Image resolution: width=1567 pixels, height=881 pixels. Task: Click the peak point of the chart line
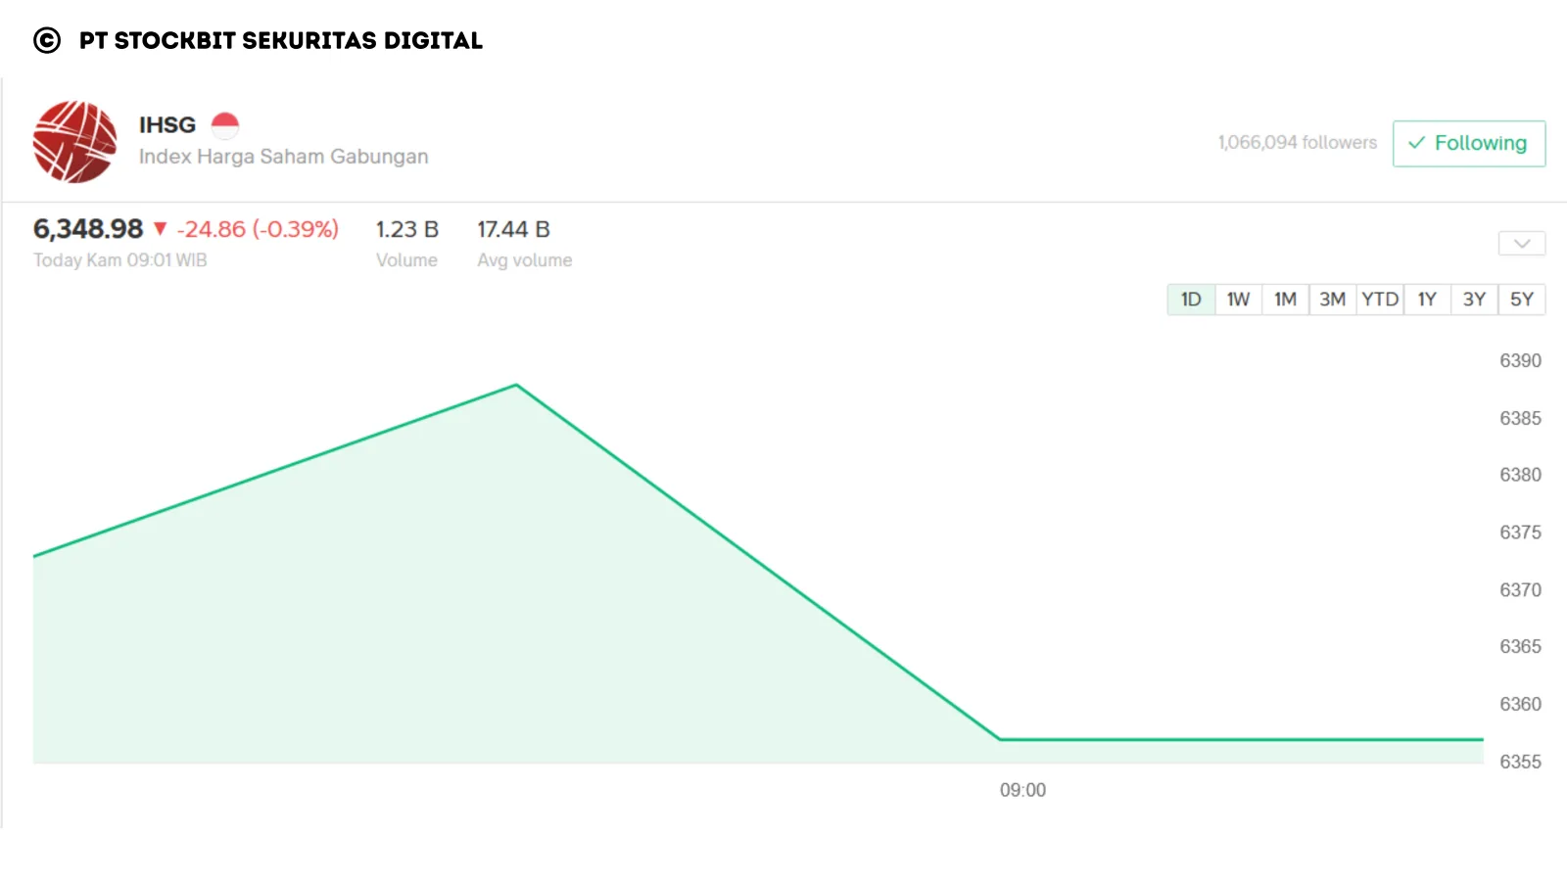click(516, 386)
